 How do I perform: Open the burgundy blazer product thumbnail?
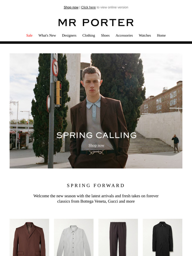point(29,237)
